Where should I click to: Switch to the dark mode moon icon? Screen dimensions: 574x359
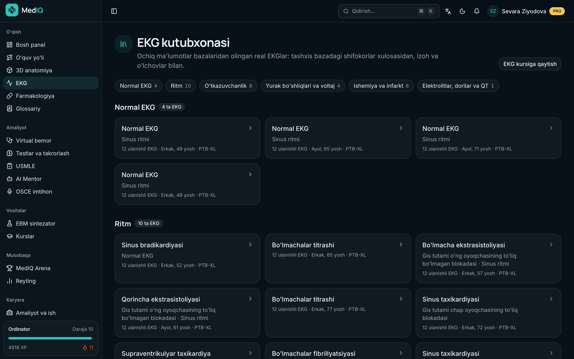[462, 11]
